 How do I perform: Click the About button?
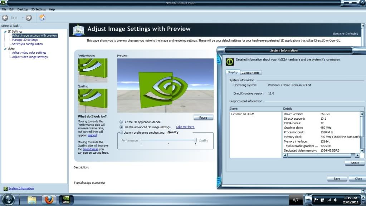pyautogui.click(x=354, y=163)
